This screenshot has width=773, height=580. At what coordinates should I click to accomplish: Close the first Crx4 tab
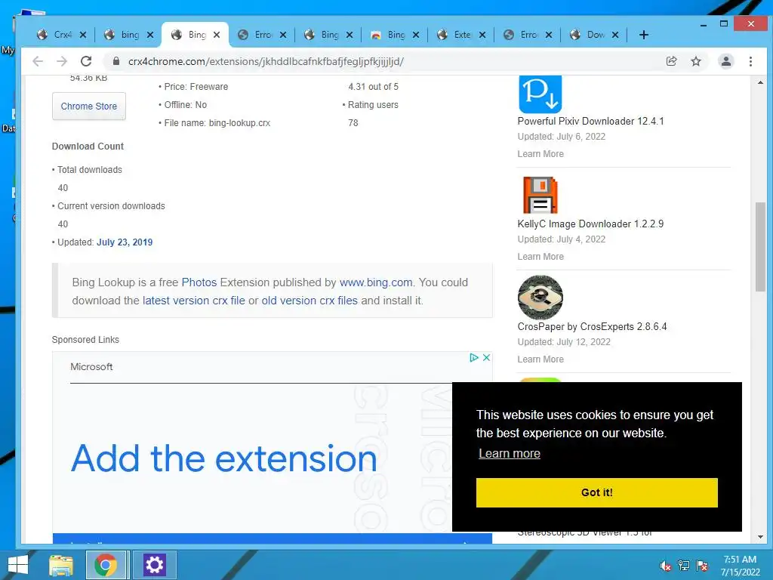83,35
